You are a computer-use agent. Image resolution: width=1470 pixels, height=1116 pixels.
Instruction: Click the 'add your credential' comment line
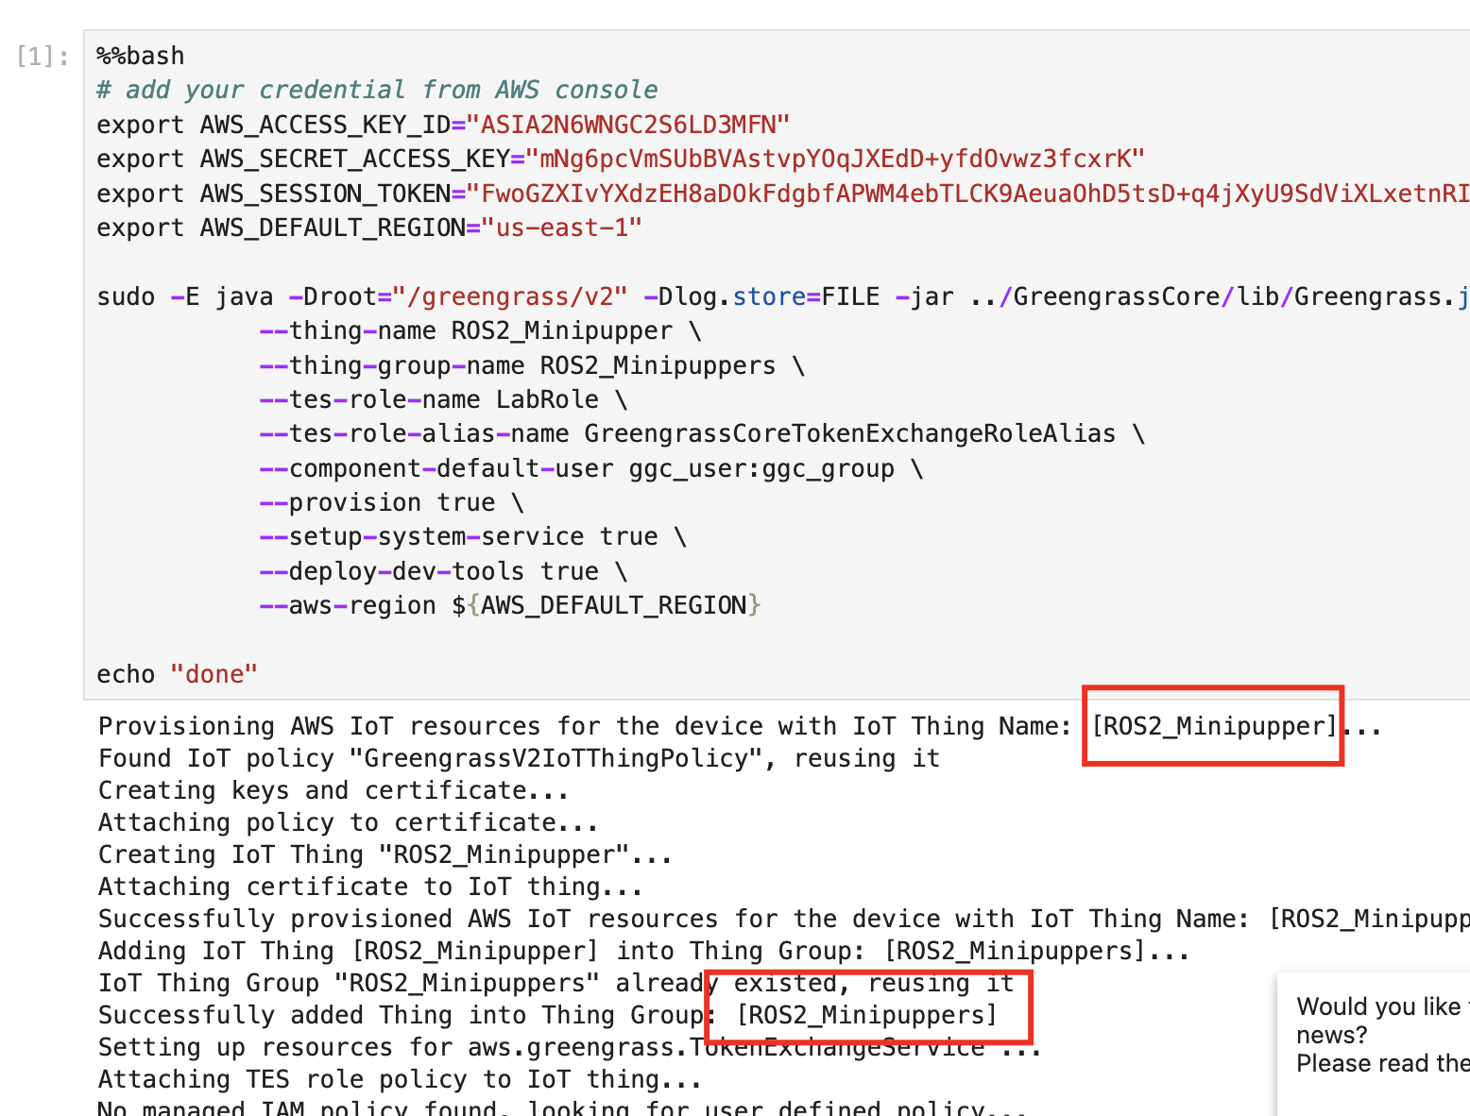[x=377, y=91]
